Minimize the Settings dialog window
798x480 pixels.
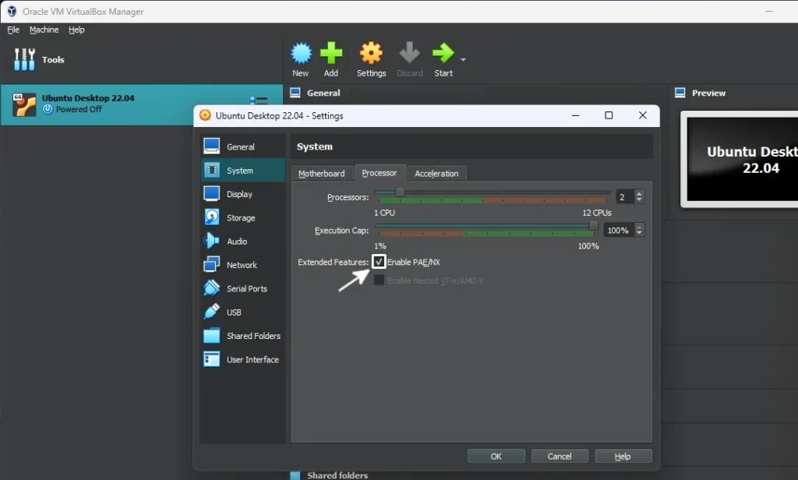576,115
